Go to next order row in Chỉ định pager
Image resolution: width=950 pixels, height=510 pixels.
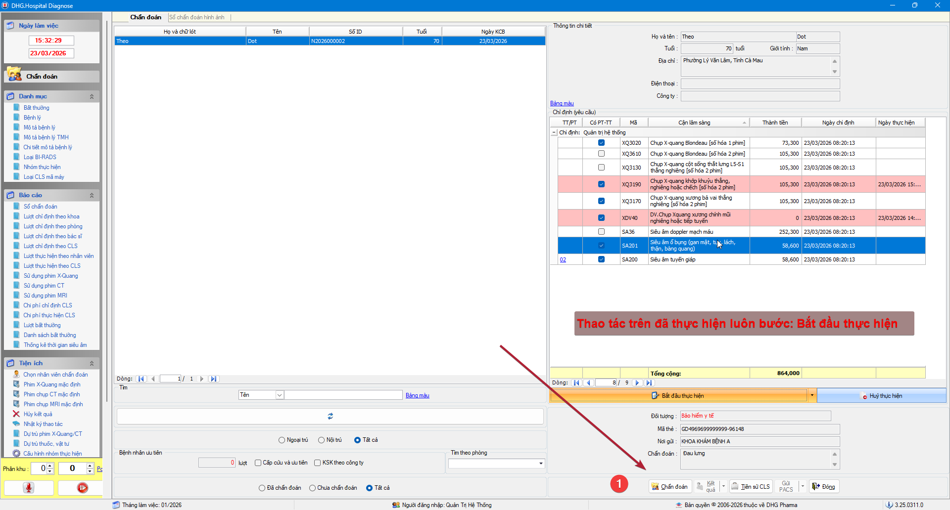pos(637,383)
